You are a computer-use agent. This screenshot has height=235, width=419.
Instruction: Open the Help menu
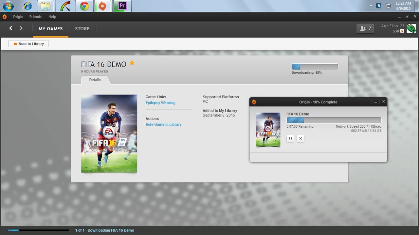tap(52, 17)
